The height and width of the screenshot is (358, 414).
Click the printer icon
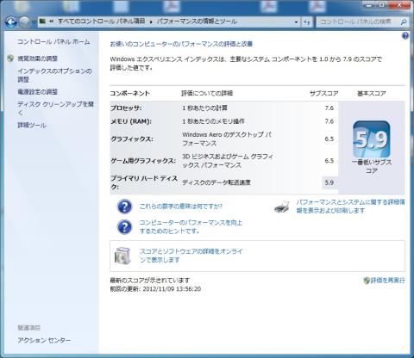[x=281, y=207]
